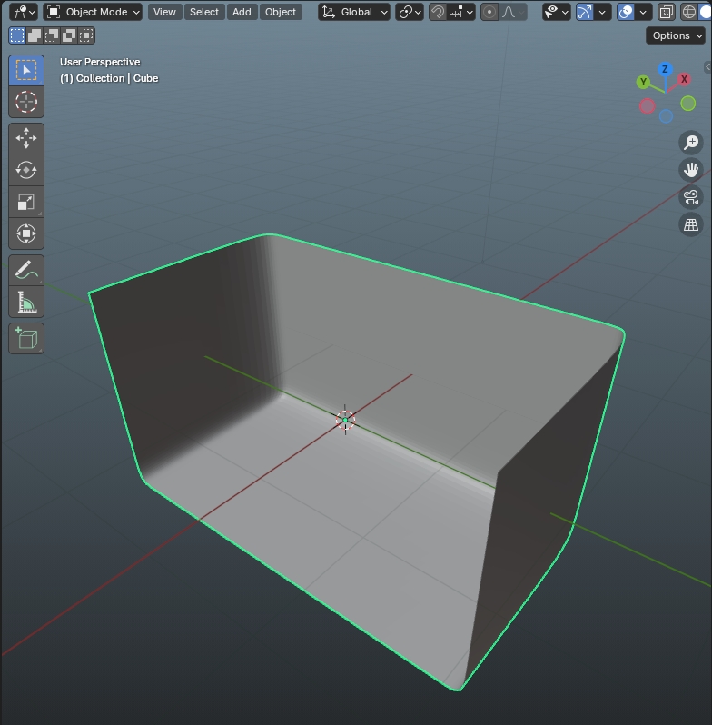
Task: Switch perspective/orthographic grid toggle
Action: (691, 224)
